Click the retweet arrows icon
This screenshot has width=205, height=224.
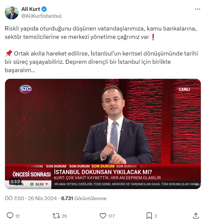56,216
